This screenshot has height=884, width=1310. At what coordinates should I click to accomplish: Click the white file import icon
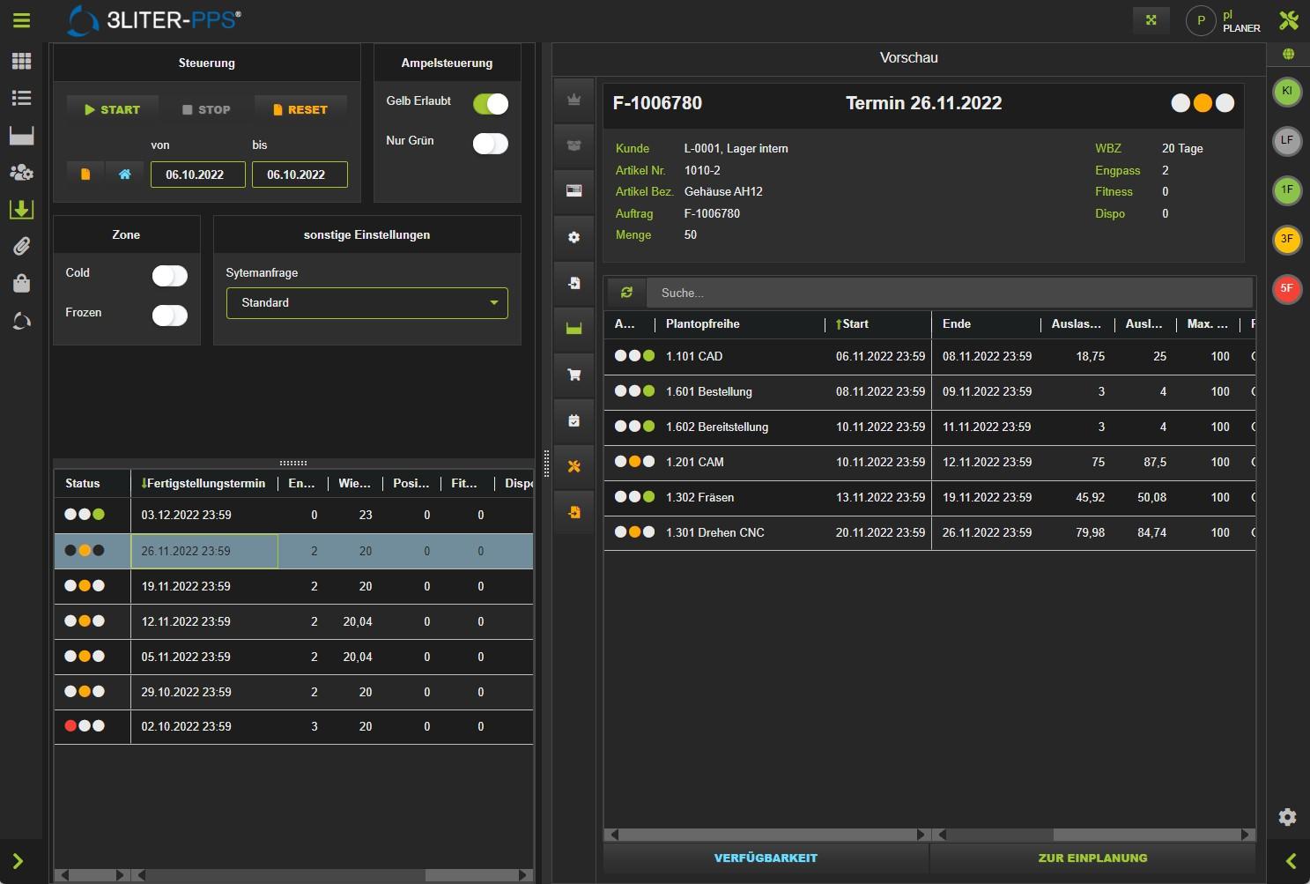[574, 283]
